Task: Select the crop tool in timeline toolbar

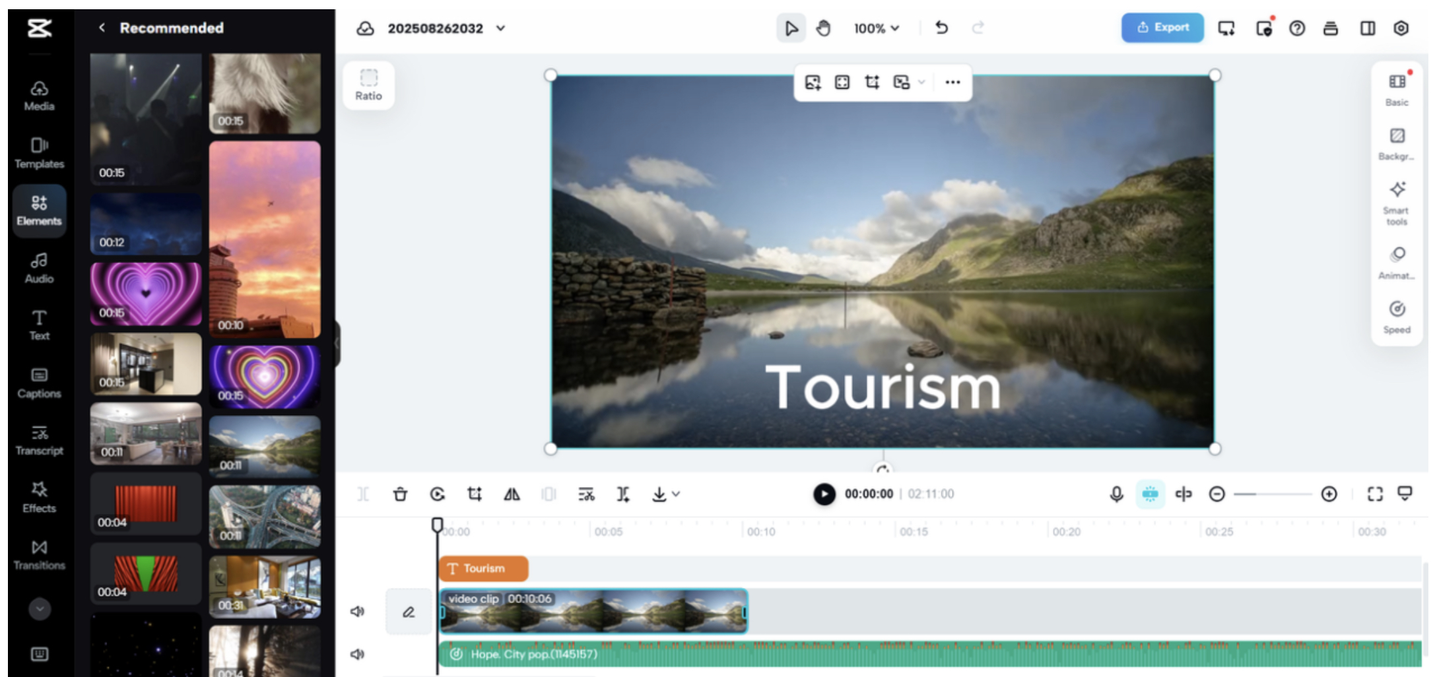Action: (x=475, y=494)
